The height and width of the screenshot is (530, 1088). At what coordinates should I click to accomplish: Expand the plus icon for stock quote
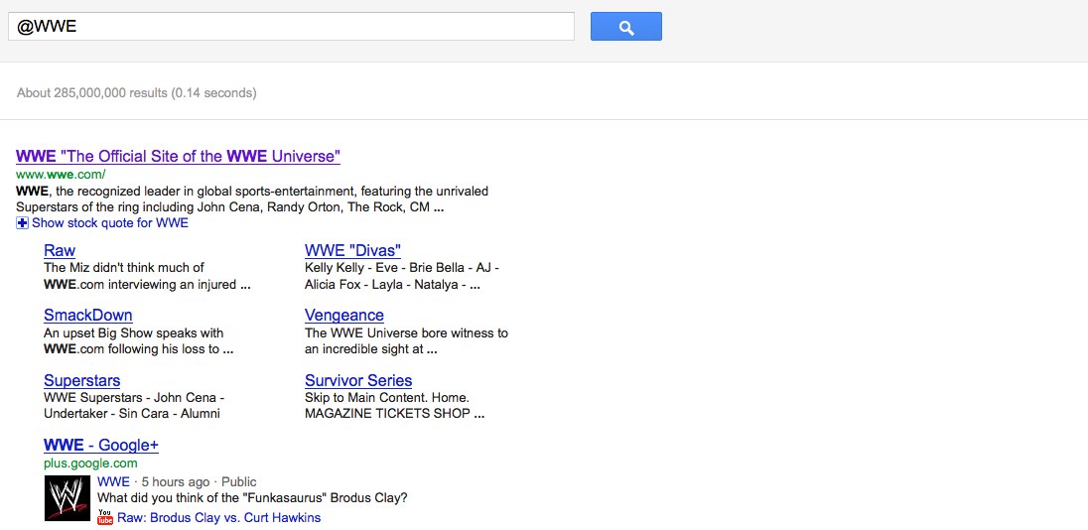click(22, 223)
